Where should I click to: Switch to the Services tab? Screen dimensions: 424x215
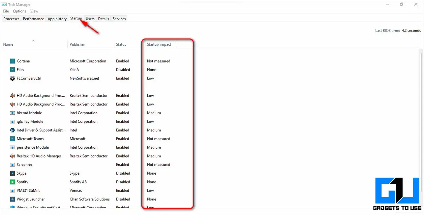click(119, 19)
